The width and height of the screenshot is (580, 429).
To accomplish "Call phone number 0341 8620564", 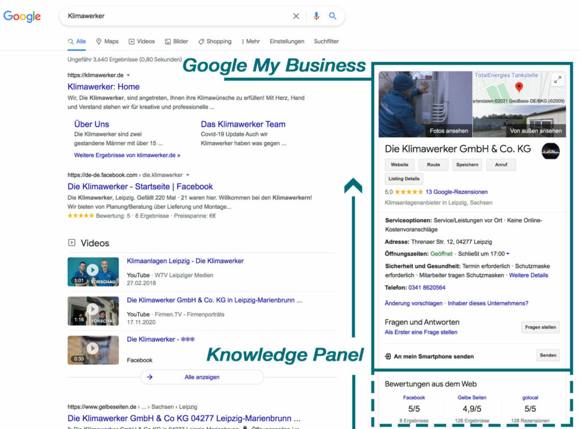I will (x=427, y=287).
